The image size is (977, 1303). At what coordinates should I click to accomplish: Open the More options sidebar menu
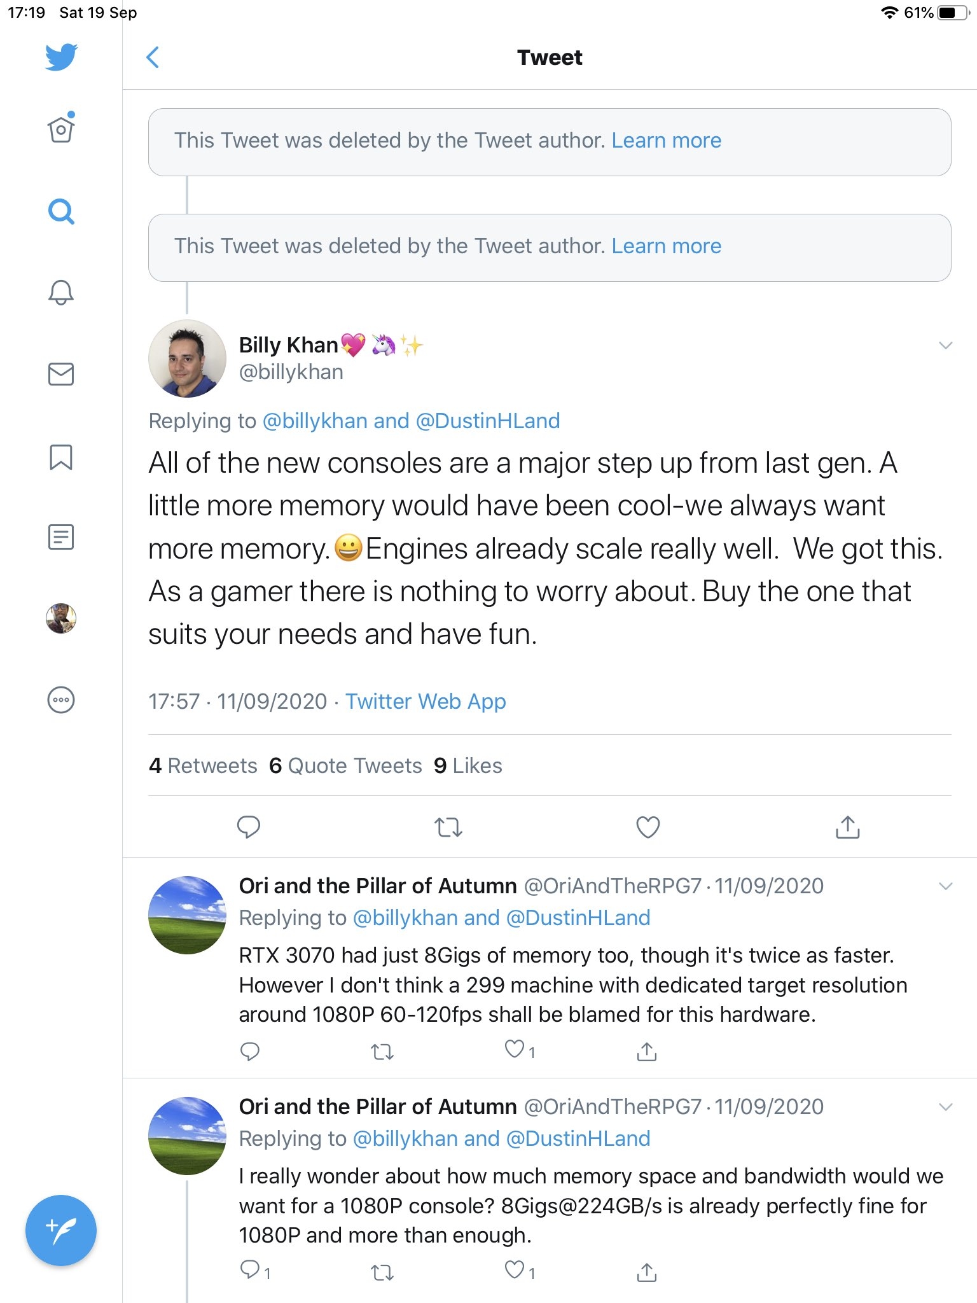point(61,700)
